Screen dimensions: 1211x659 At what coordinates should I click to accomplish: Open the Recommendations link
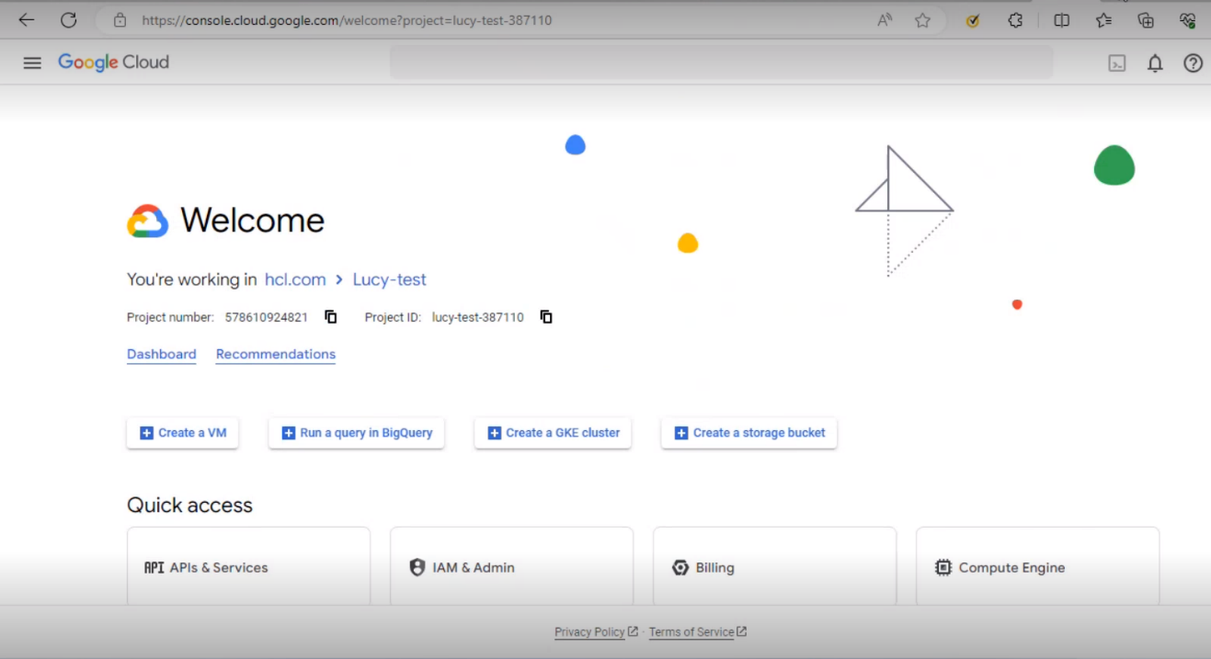click(x=276, y=355)
